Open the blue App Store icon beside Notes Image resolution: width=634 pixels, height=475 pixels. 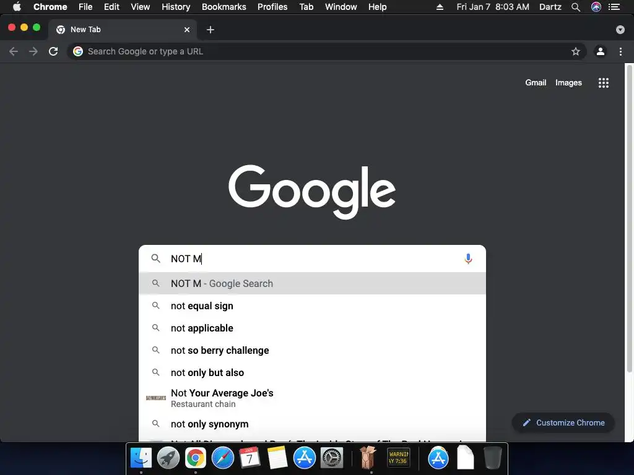pyautogui.click(x=305, y=458)
